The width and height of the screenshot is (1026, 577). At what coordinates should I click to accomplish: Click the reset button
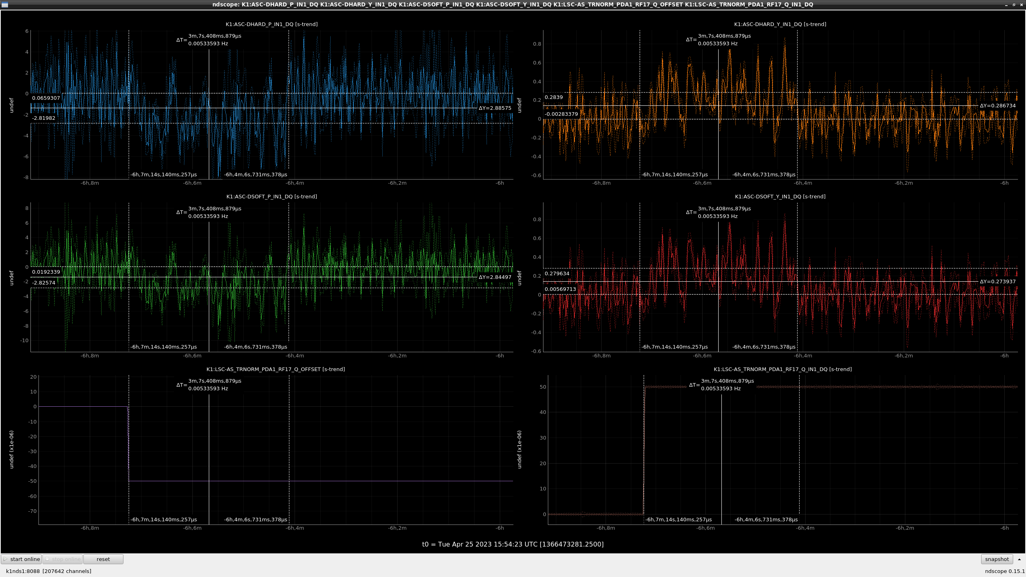tap(103, 559)
